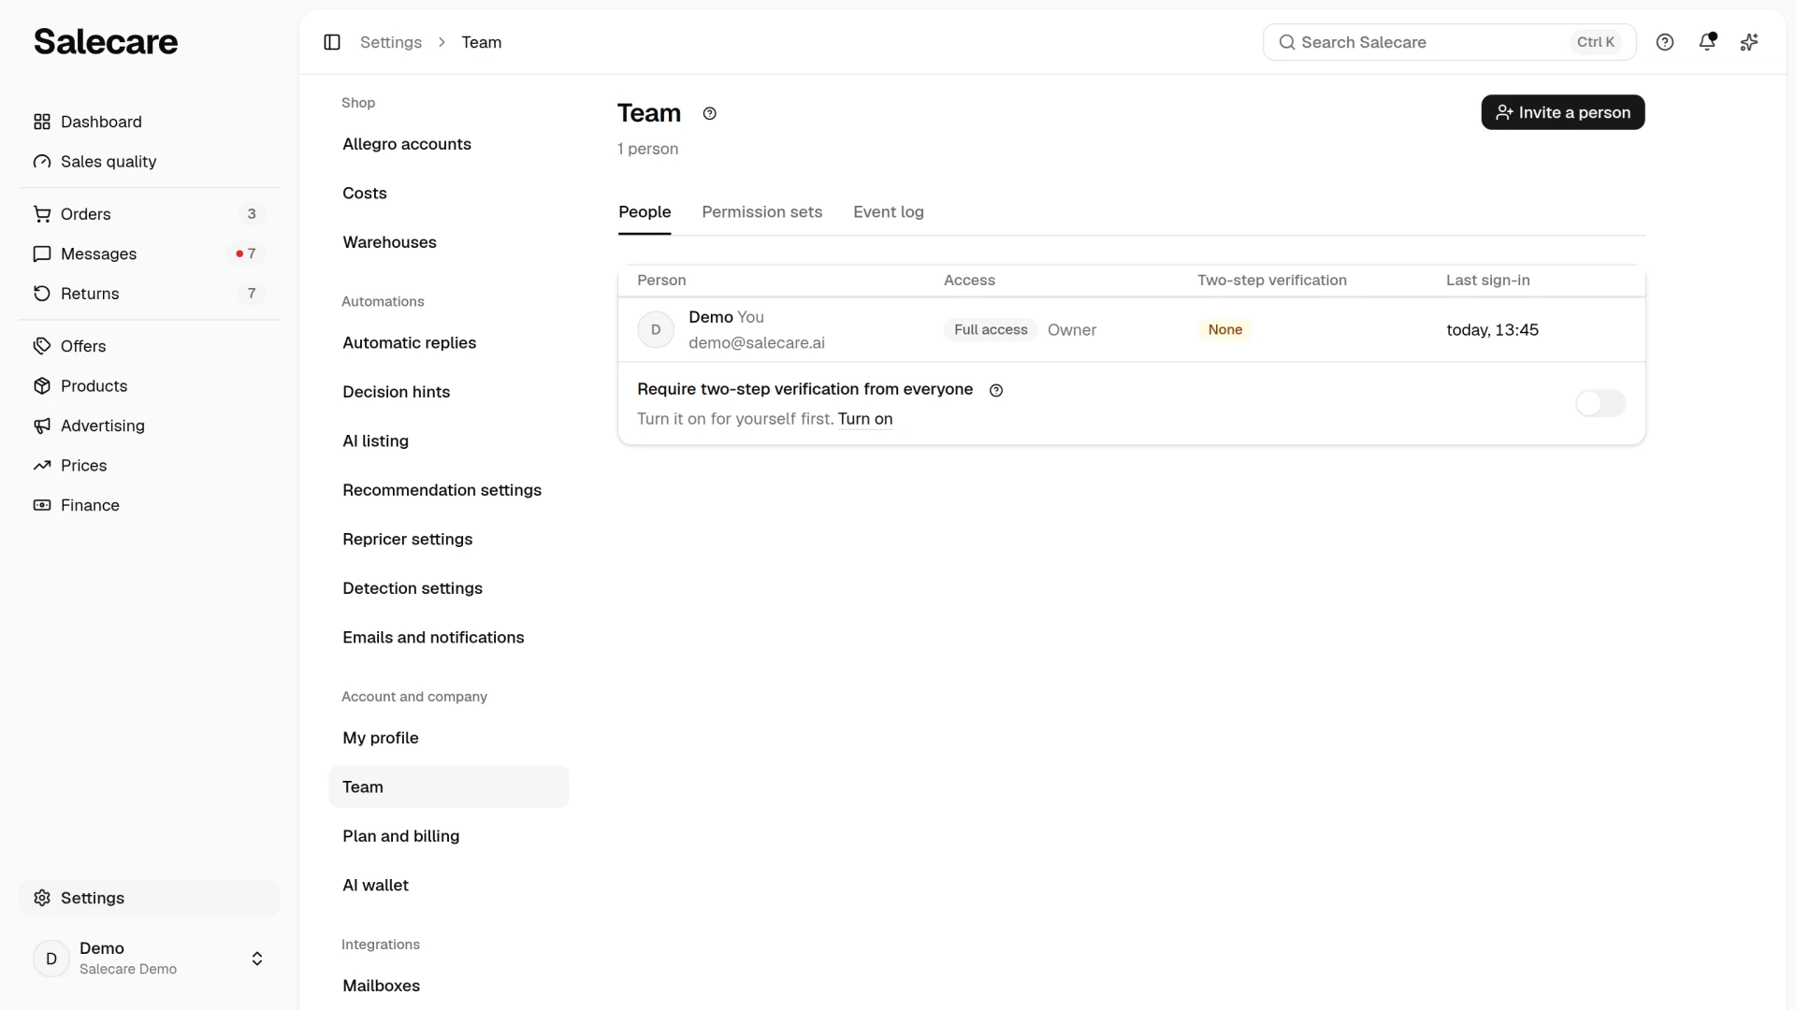Open Warehouses settings page
The height and width of the screenshot is (1010, 1796).
[x=449, y=242]
